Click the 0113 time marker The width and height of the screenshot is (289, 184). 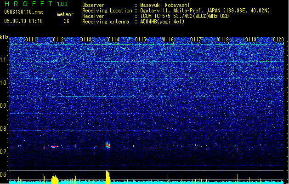coord(86,40)
